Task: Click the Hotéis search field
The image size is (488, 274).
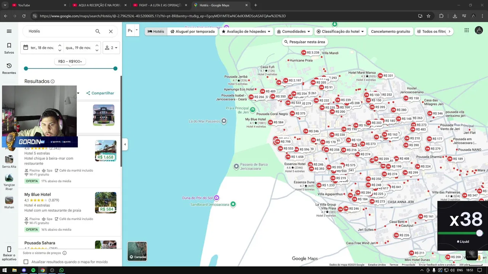Action: point(59,31)
